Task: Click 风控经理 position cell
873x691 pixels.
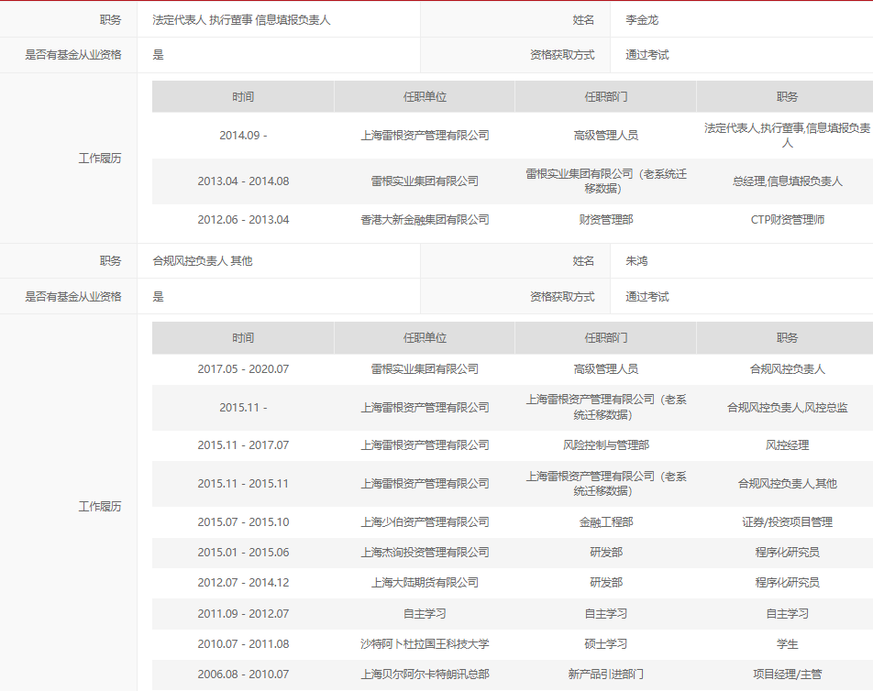Action: click(787, 445)
